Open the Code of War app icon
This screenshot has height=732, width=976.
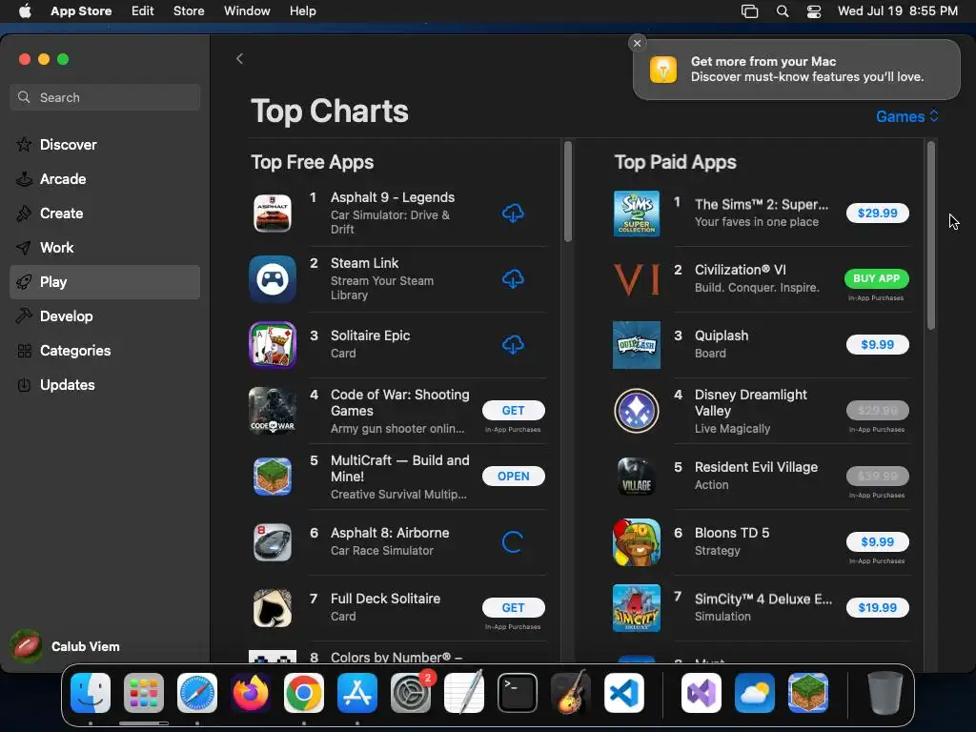(273, 410)
